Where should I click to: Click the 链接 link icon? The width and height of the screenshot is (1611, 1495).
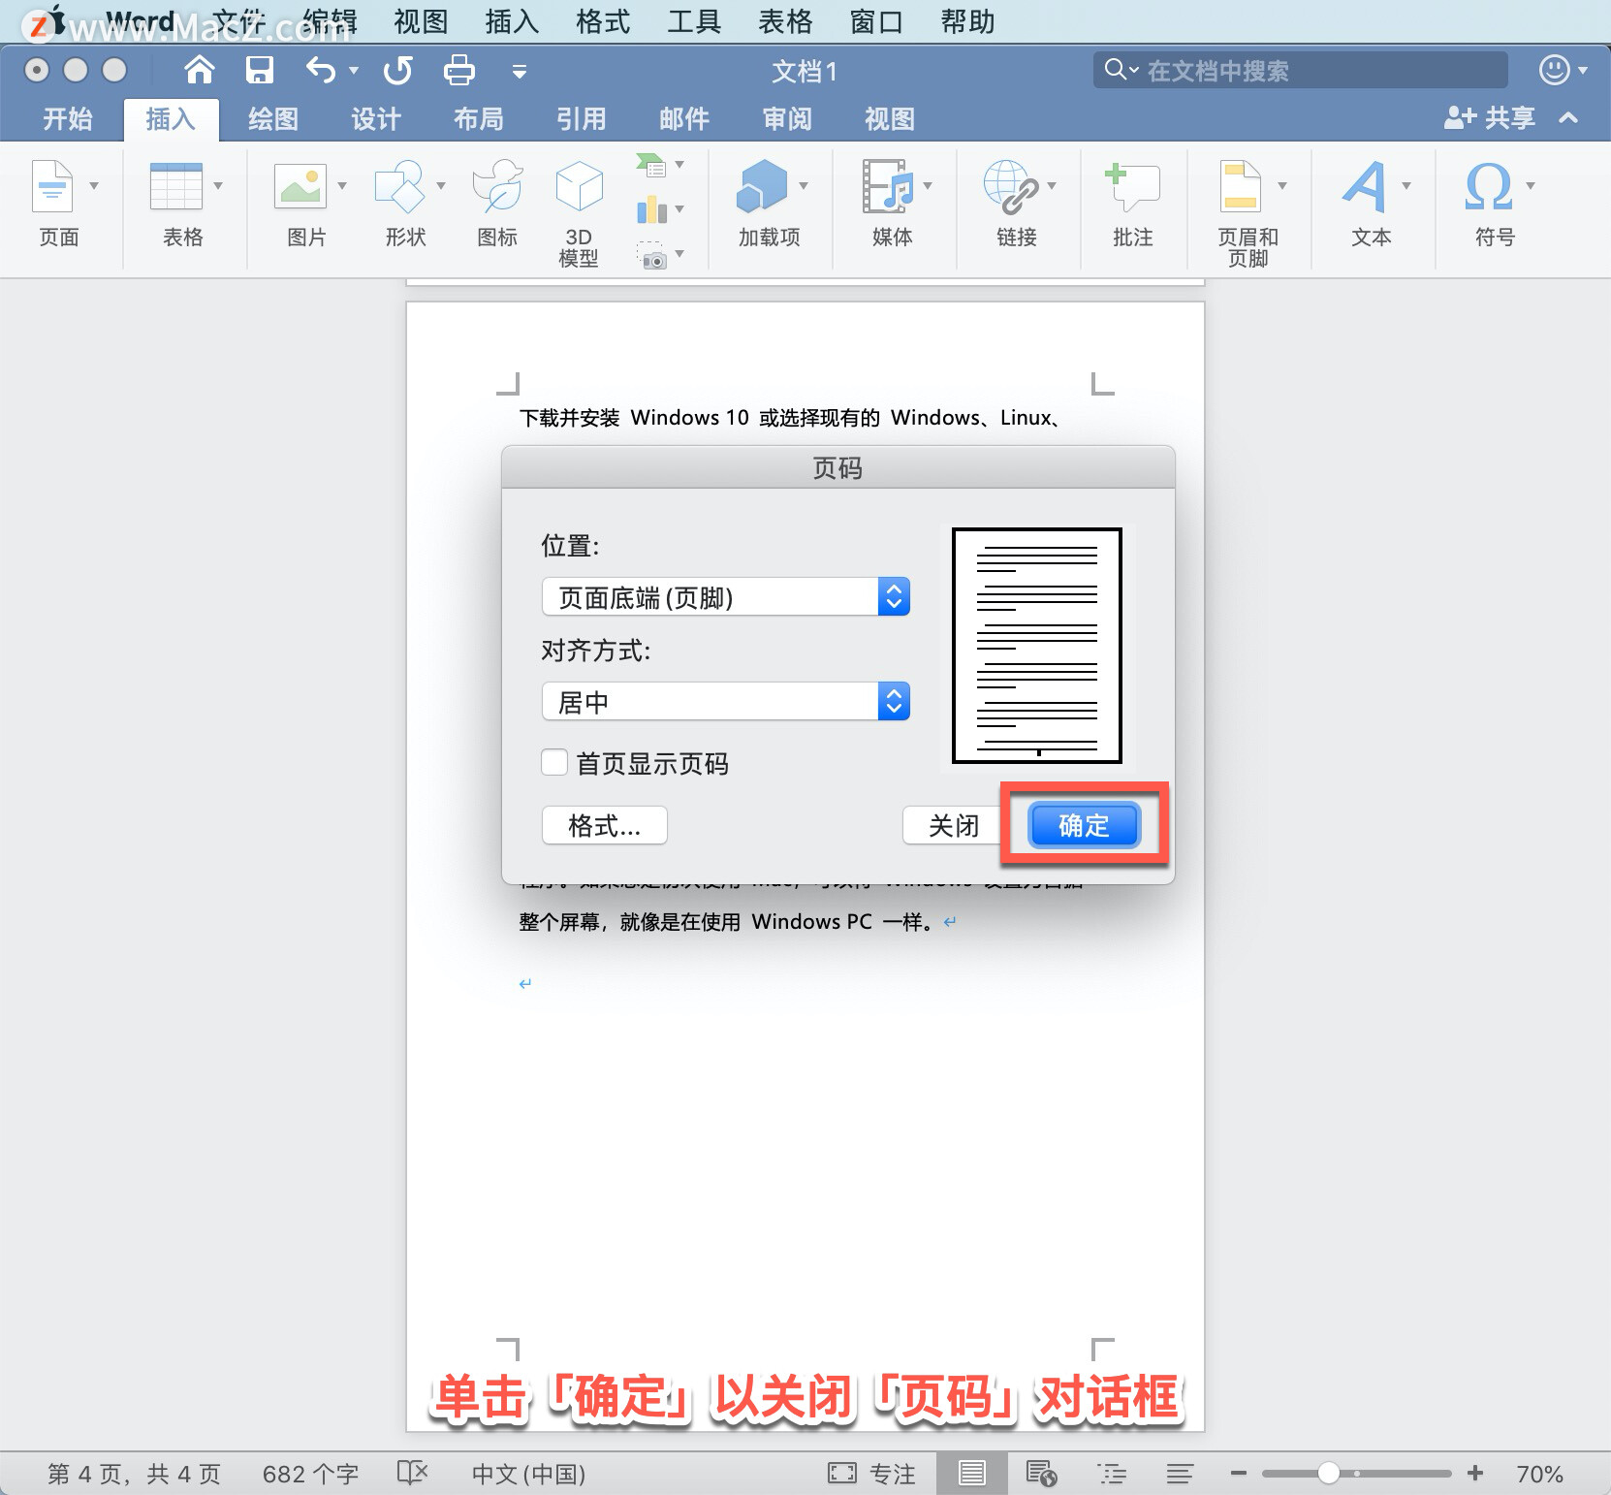1011,186
